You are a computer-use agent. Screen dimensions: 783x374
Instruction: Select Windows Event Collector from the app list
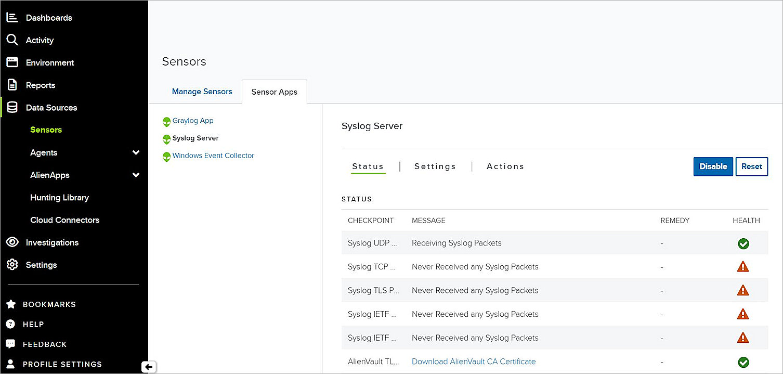(x=213, y=155)
